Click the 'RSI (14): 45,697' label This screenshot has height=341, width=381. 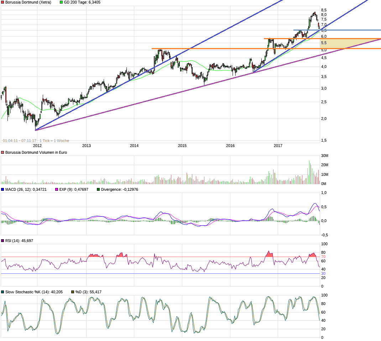19,241
